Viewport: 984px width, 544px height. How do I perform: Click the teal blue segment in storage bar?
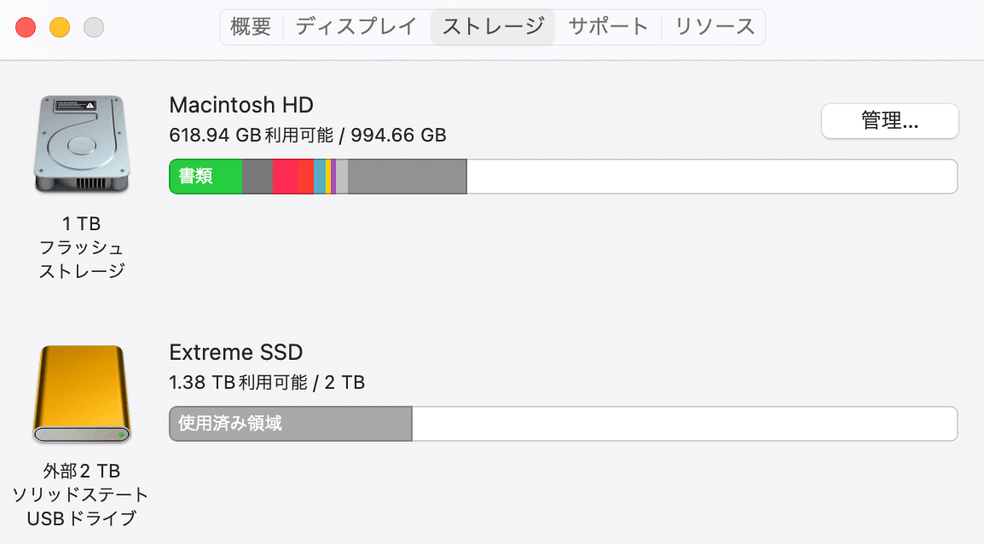(320, 177)
